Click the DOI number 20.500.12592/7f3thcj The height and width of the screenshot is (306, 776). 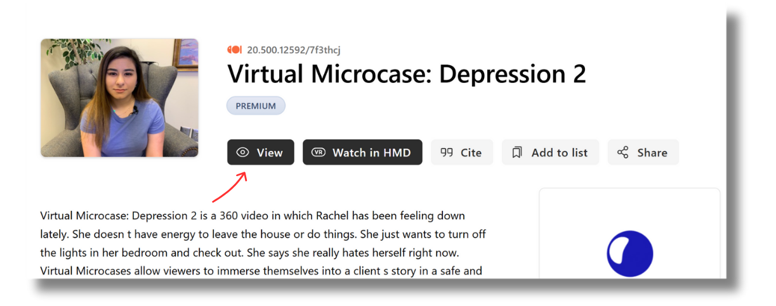pyautogui.click(x=294, y=50)
